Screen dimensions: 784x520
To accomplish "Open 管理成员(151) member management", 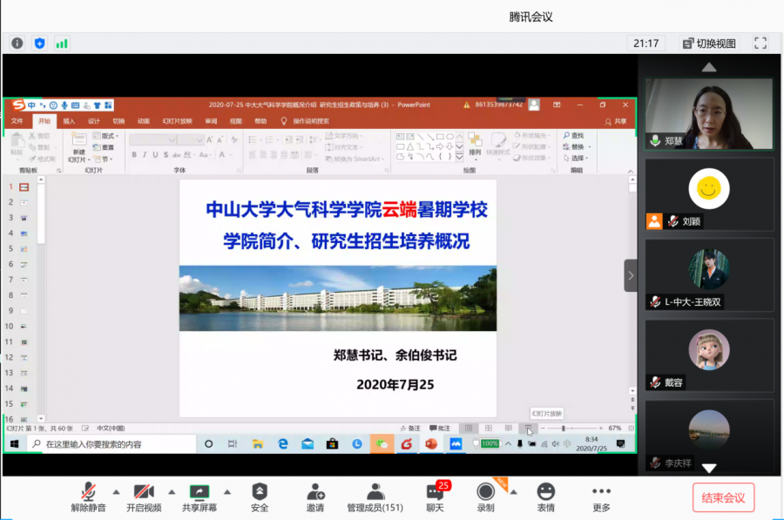I will [x=375, y=497].
